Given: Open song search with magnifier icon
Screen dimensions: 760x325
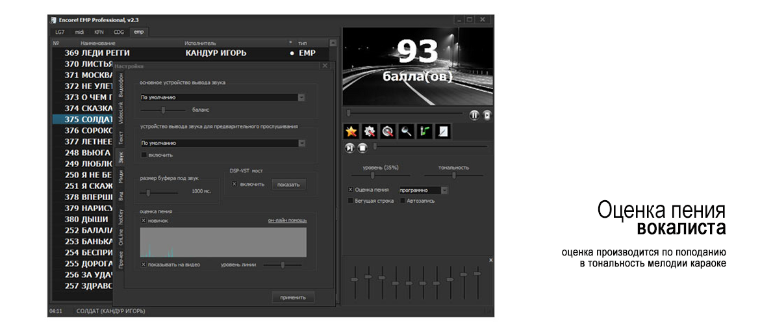Looking at the screenshot, I should click(407, 131).
